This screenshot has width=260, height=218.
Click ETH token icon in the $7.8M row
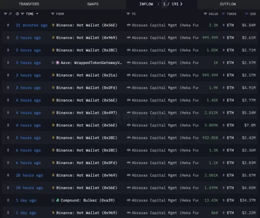click(x=224, y=125)
